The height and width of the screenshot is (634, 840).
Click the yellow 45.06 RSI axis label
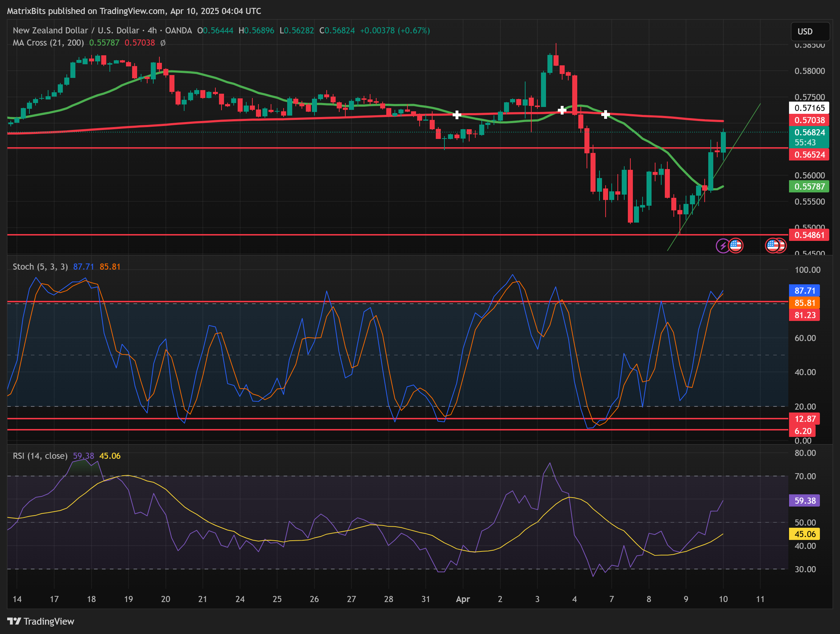805,534
